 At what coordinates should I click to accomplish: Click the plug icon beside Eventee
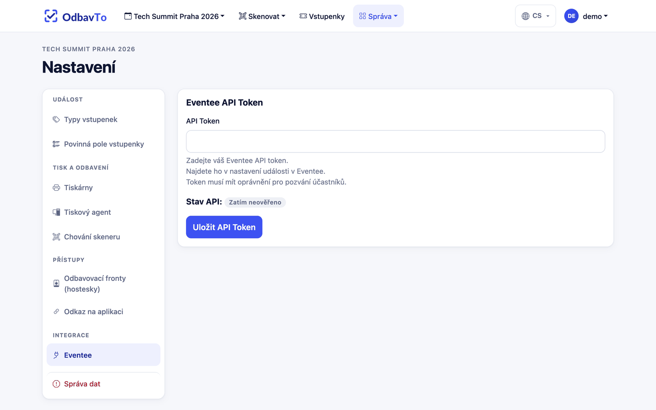[x=56, y=355]
